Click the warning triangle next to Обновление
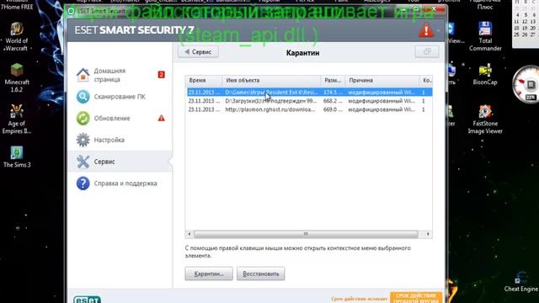The width and height of the screenshot is (539, 303). pyautogui.click(x=161, y=118)
